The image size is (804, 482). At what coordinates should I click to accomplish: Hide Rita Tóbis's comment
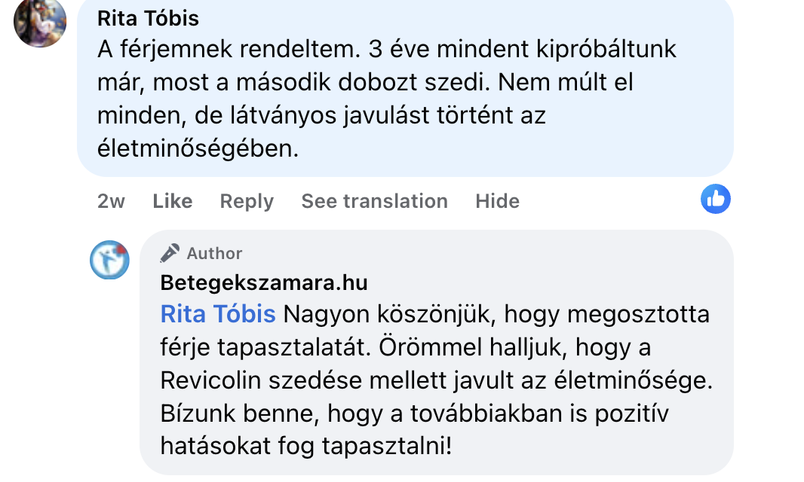pos(497,201)
